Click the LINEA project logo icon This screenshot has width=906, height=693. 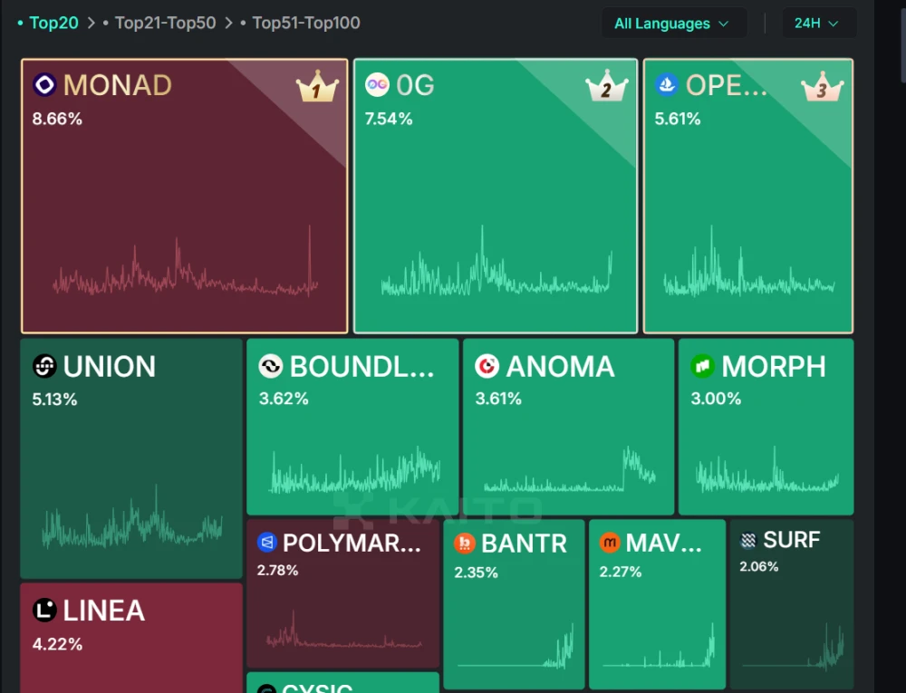pyautogui.click(x=44, y=611)
